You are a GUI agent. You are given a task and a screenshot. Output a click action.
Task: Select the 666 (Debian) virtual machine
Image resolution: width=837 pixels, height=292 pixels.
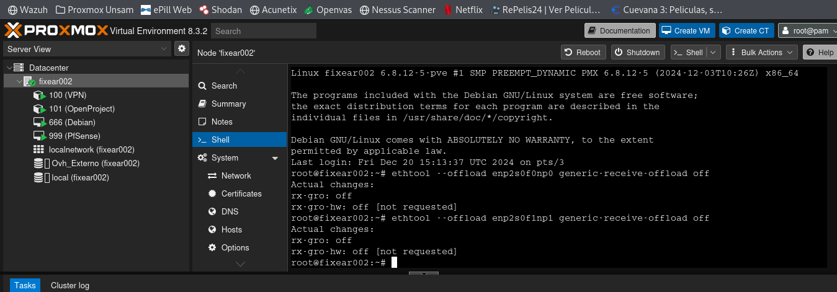[x=72, y=122]
